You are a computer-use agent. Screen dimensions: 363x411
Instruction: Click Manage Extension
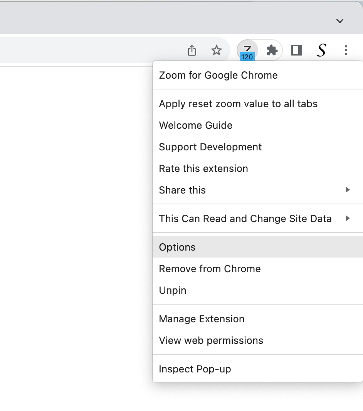coord(202,319)
